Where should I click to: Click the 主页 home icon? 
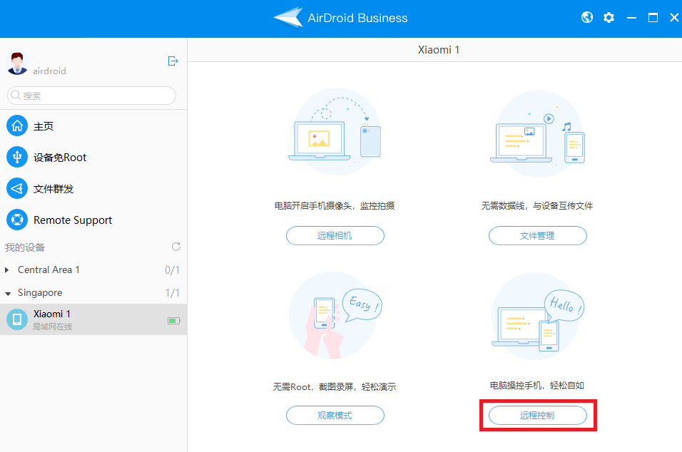(x=17, y=126)
